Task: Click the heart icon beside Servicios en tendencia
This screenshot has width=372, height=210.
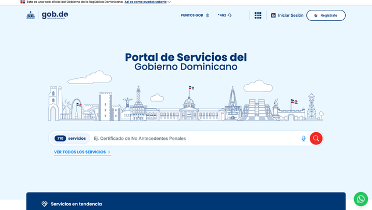Action: pyautogui.click(x=44, y=204)
